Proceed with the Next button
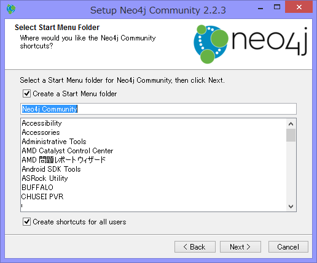 point(240,247)
